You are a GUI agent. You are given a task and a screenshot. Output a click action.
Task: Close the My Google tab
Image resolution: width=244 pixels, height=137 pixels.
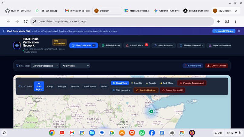pyautogui.click(x=236, y=11)
